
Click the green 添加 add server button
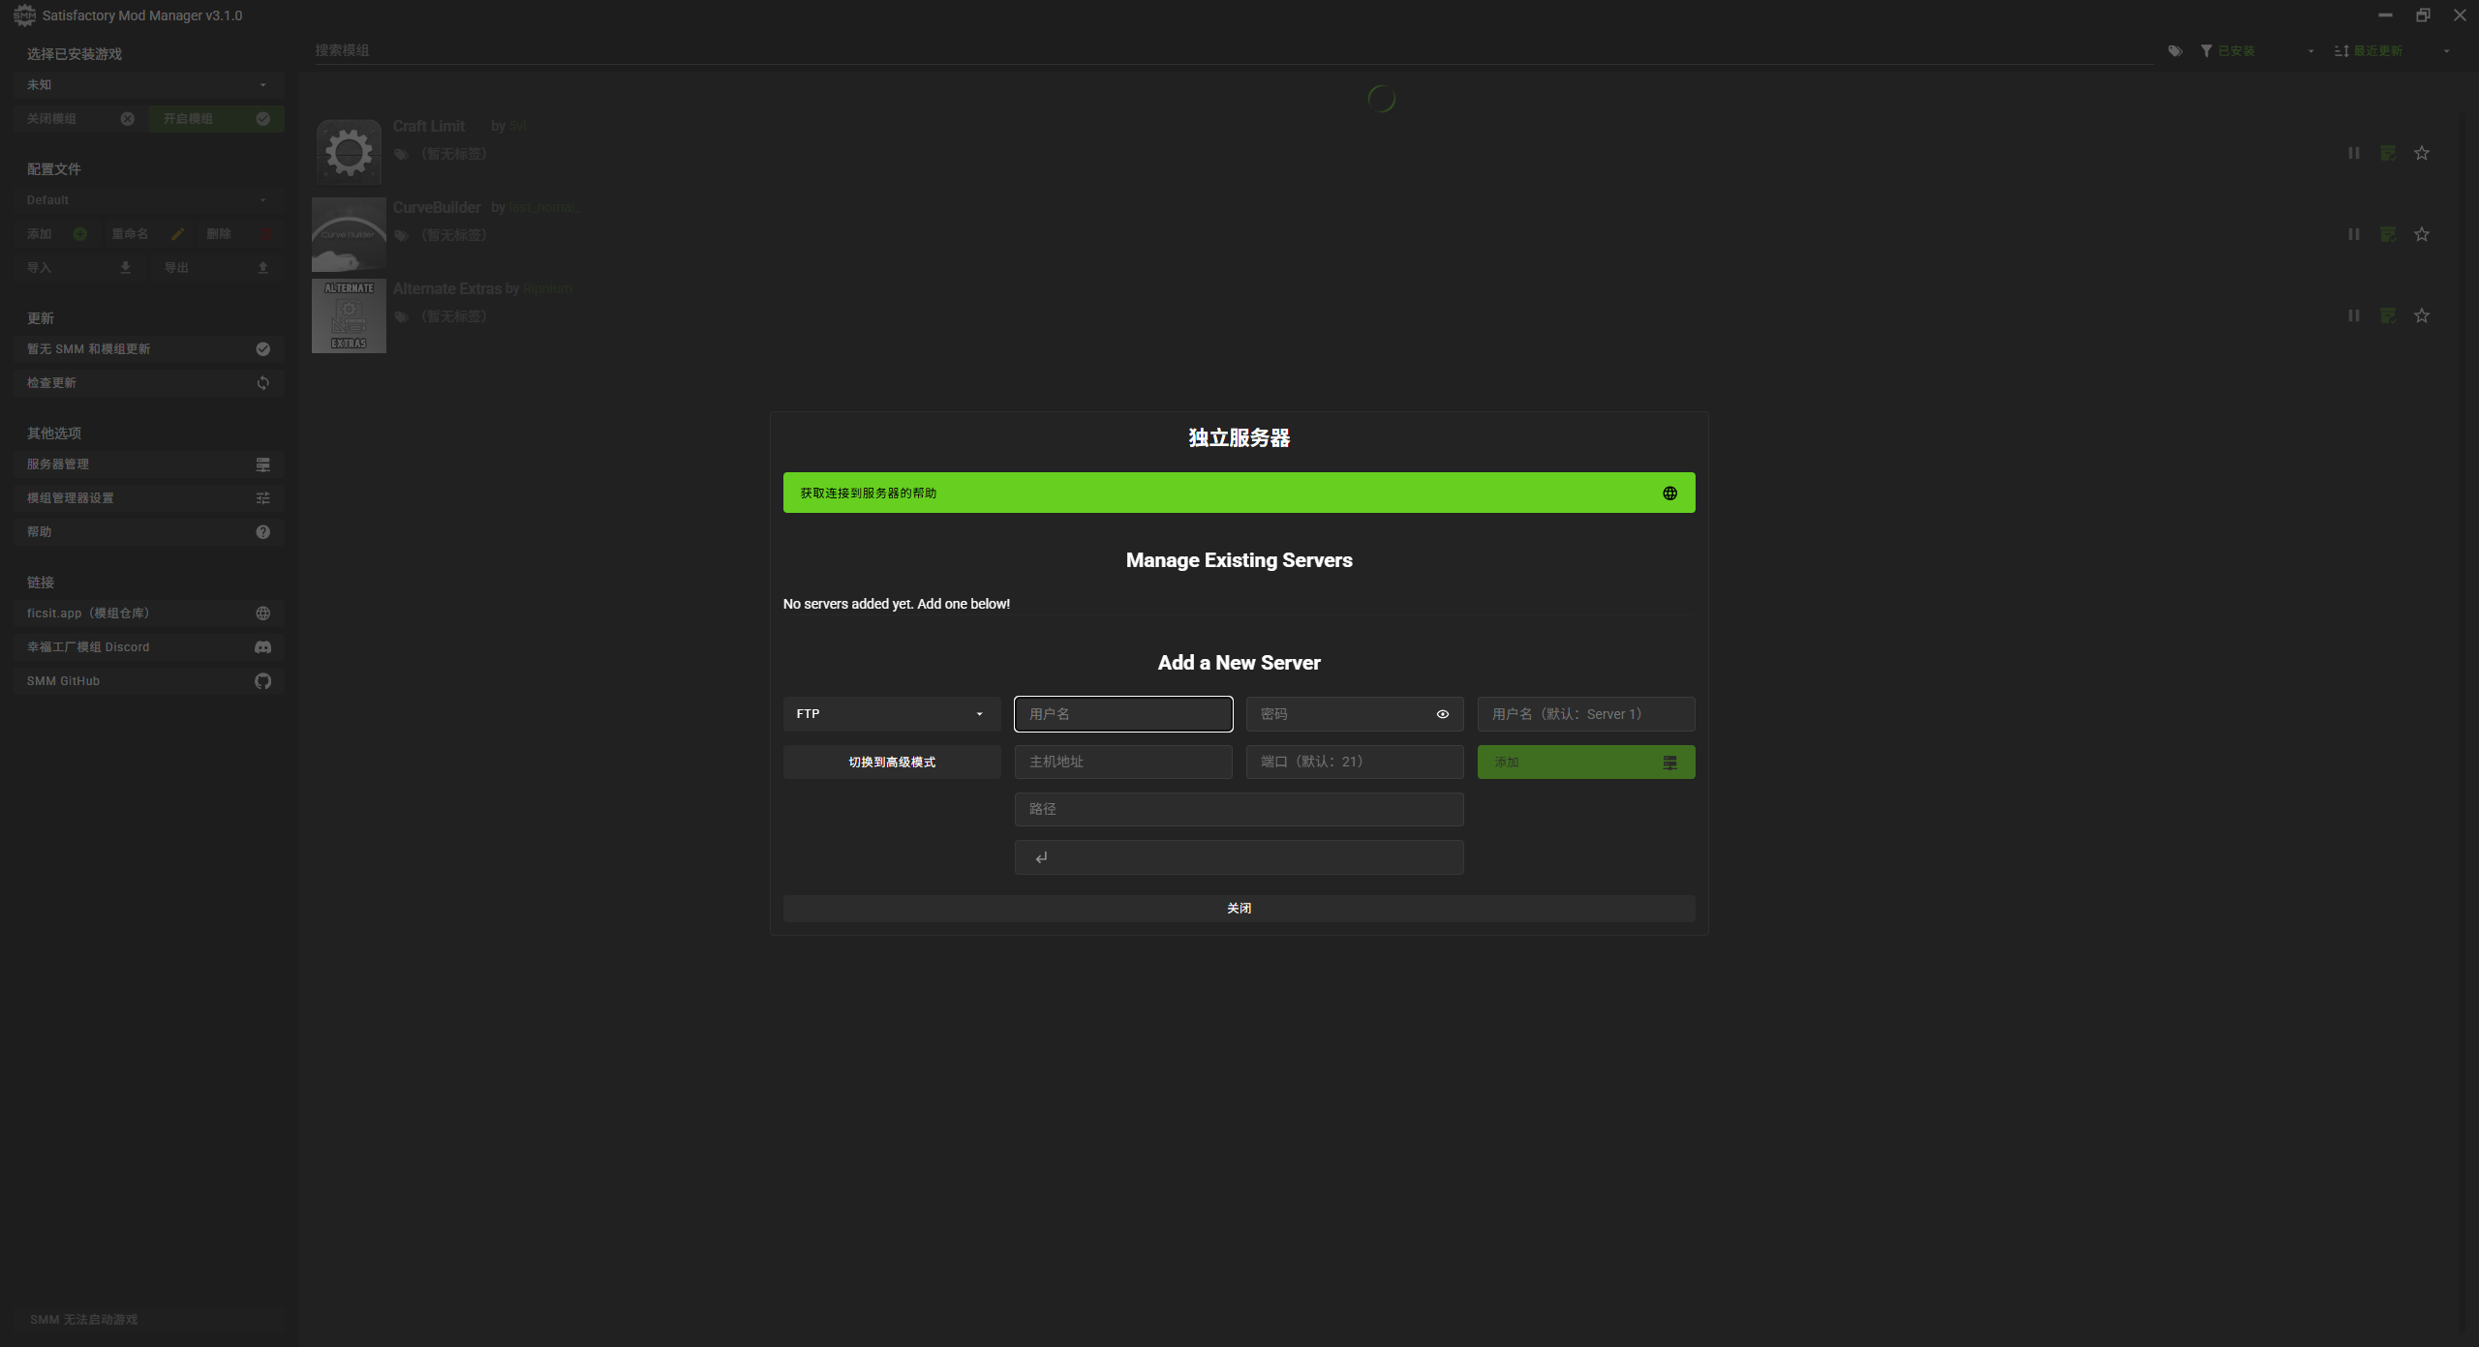coord(1585,763)
